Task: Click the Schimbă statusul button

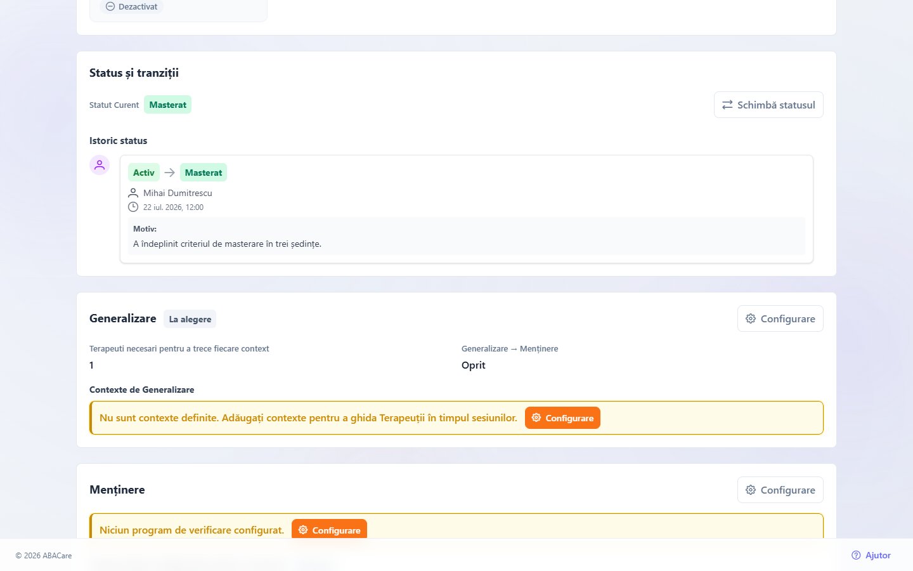Action: tap(768, 105)
